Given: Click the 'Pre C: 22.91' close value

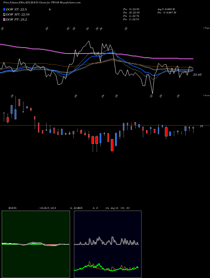Looking at the screenshot, I should pyautogui.click(x=131, y=19).
